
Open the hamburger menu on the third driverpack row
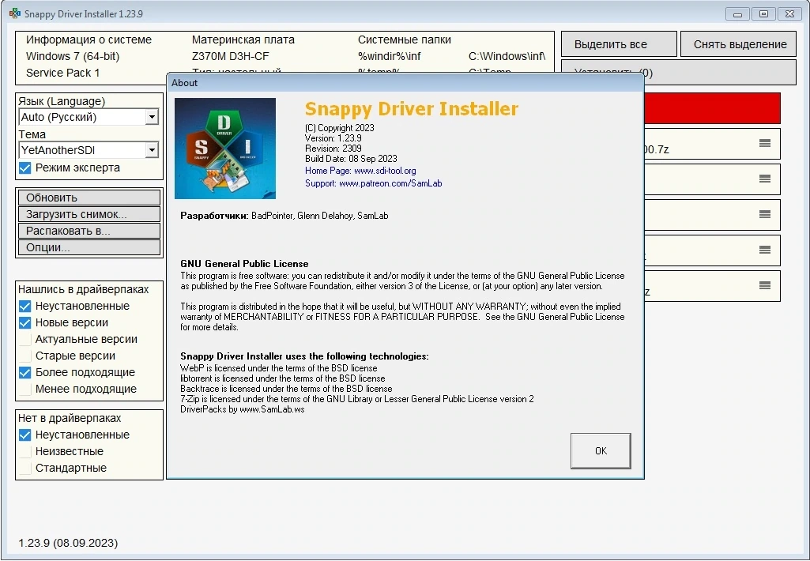point(765,214)
